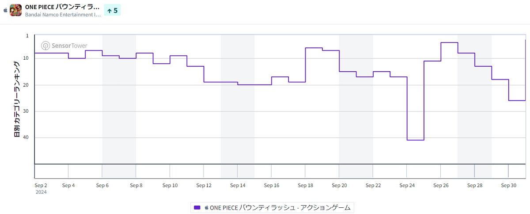
Task: Select the Sep 20 axis label
Action: (x=339, y=185)
